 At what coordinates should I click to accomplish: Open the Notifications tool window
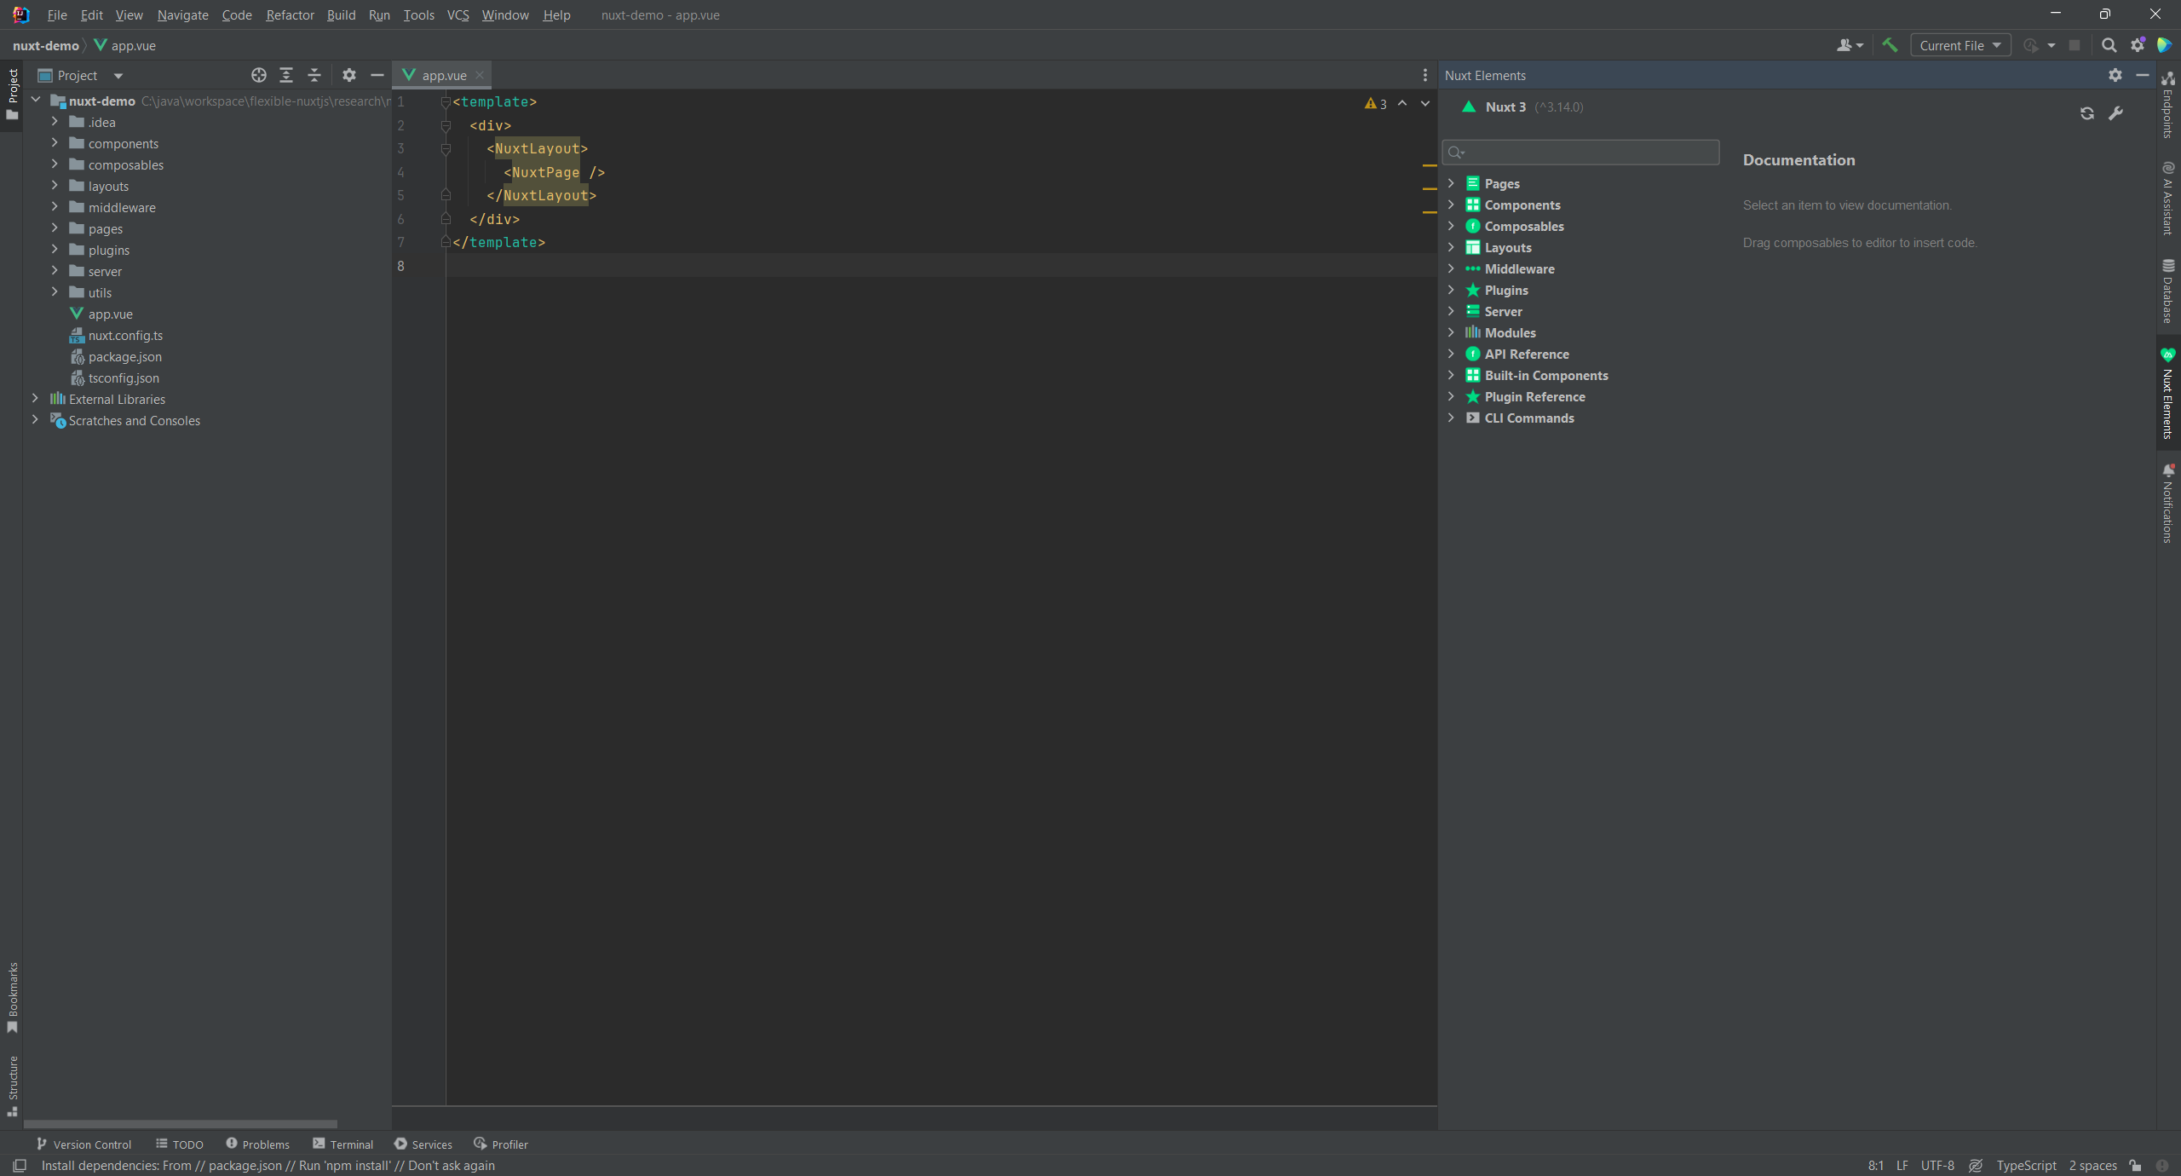click(2168, 503)
